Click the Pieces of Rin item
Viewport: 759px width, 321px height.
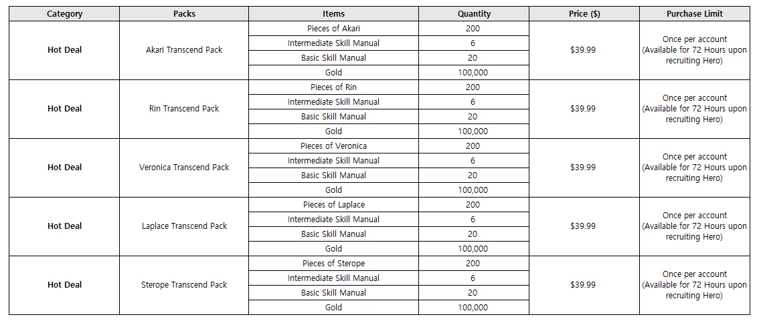click(x=333, y=87)
